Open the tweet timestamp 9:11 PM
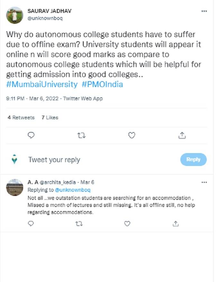Viewport: 217px width, 282px height. click(15, 99)
